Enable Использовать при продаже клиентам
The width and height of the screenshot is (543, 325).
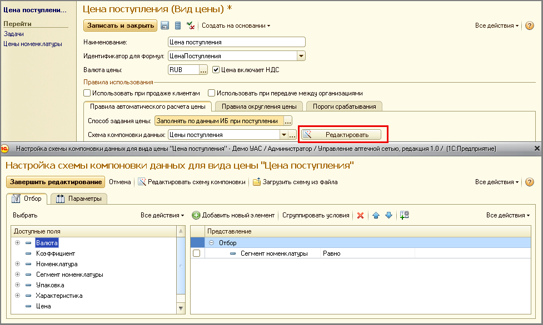point(87,93)
